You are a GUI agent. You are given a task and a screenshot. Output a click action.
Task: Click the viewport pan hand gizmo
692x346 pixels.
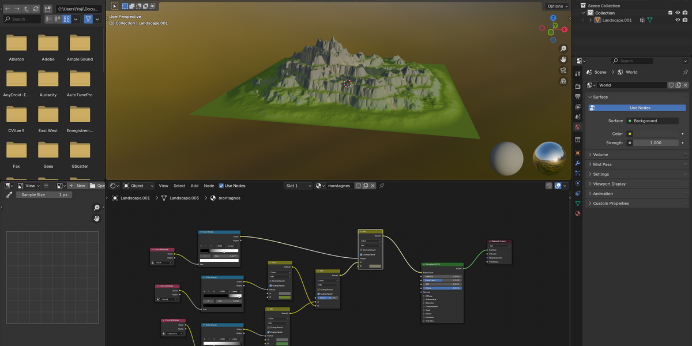[563, 59]
